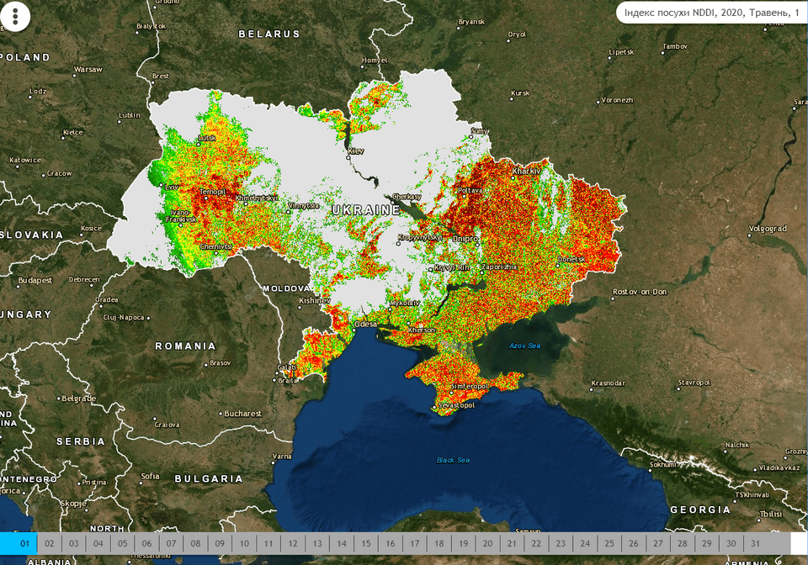The width and height of the screenshot is (808, 565).
Task: Select day 16 on the timeline
Action: 391,543
